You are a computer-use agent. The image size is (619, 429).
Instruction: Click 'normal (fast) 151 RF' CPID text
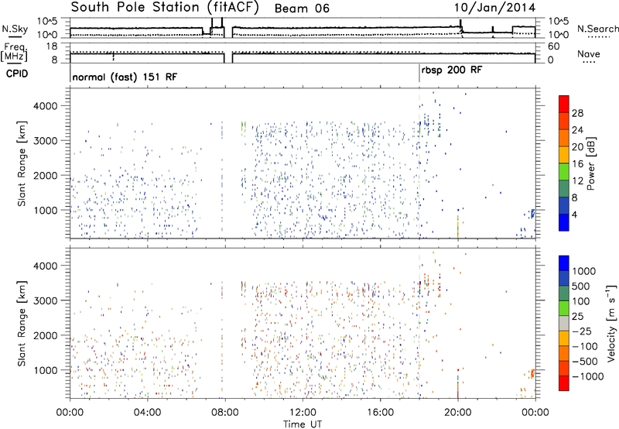[x=125, y=77]
